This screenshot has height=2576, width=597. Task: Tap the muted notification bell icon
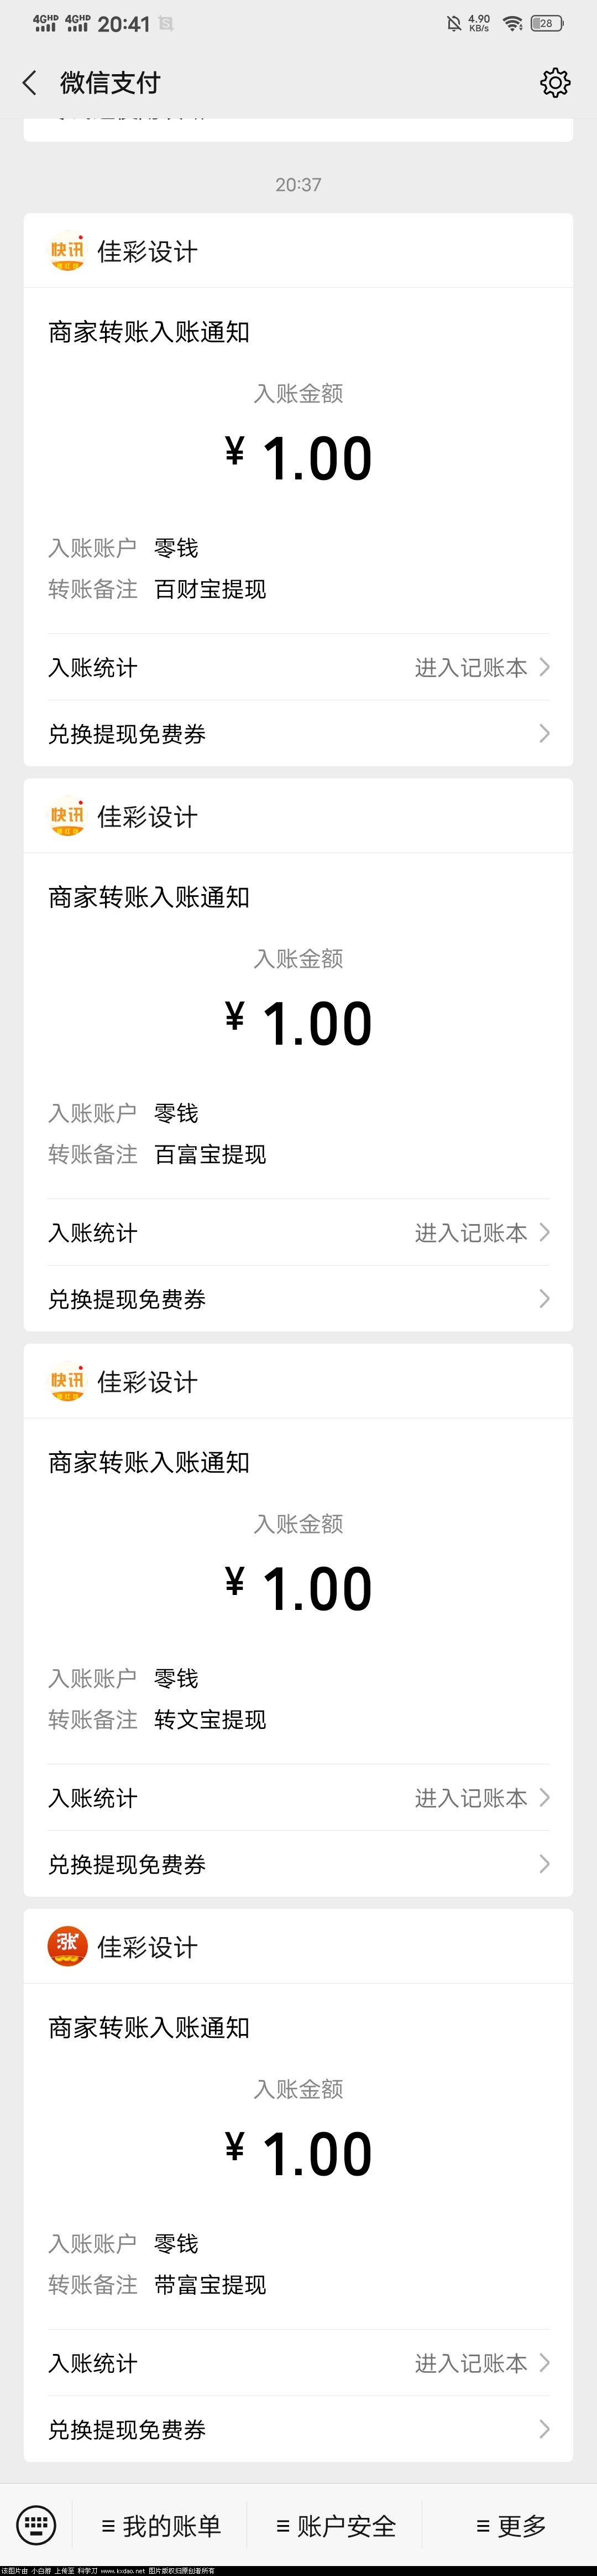point(454,23)
